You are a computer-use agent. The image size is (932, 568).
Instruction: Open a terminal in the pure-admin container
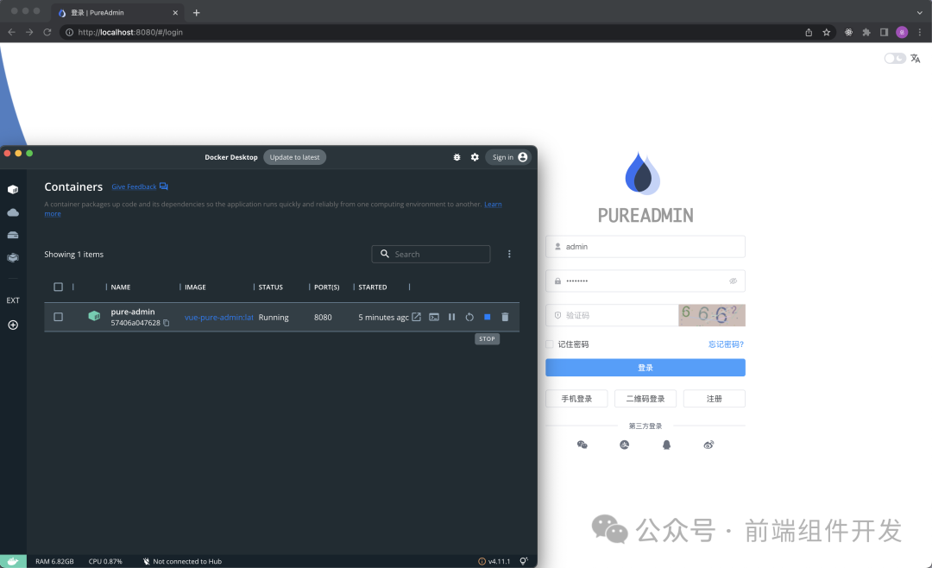point(434,317)
